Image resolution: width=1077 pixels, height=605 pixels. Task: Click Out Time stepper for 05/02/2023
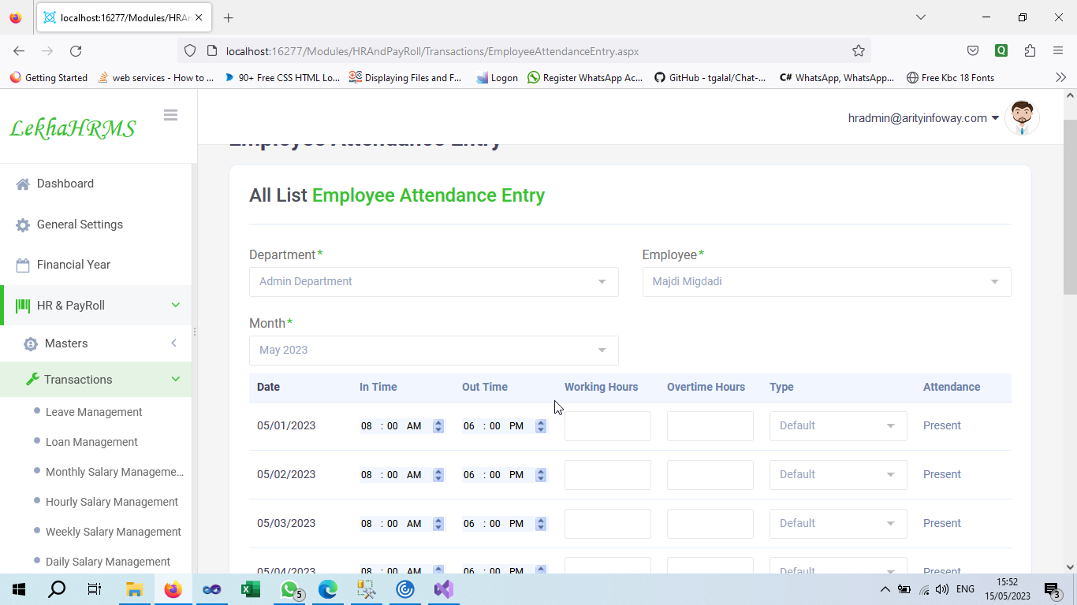coord(541,475)
